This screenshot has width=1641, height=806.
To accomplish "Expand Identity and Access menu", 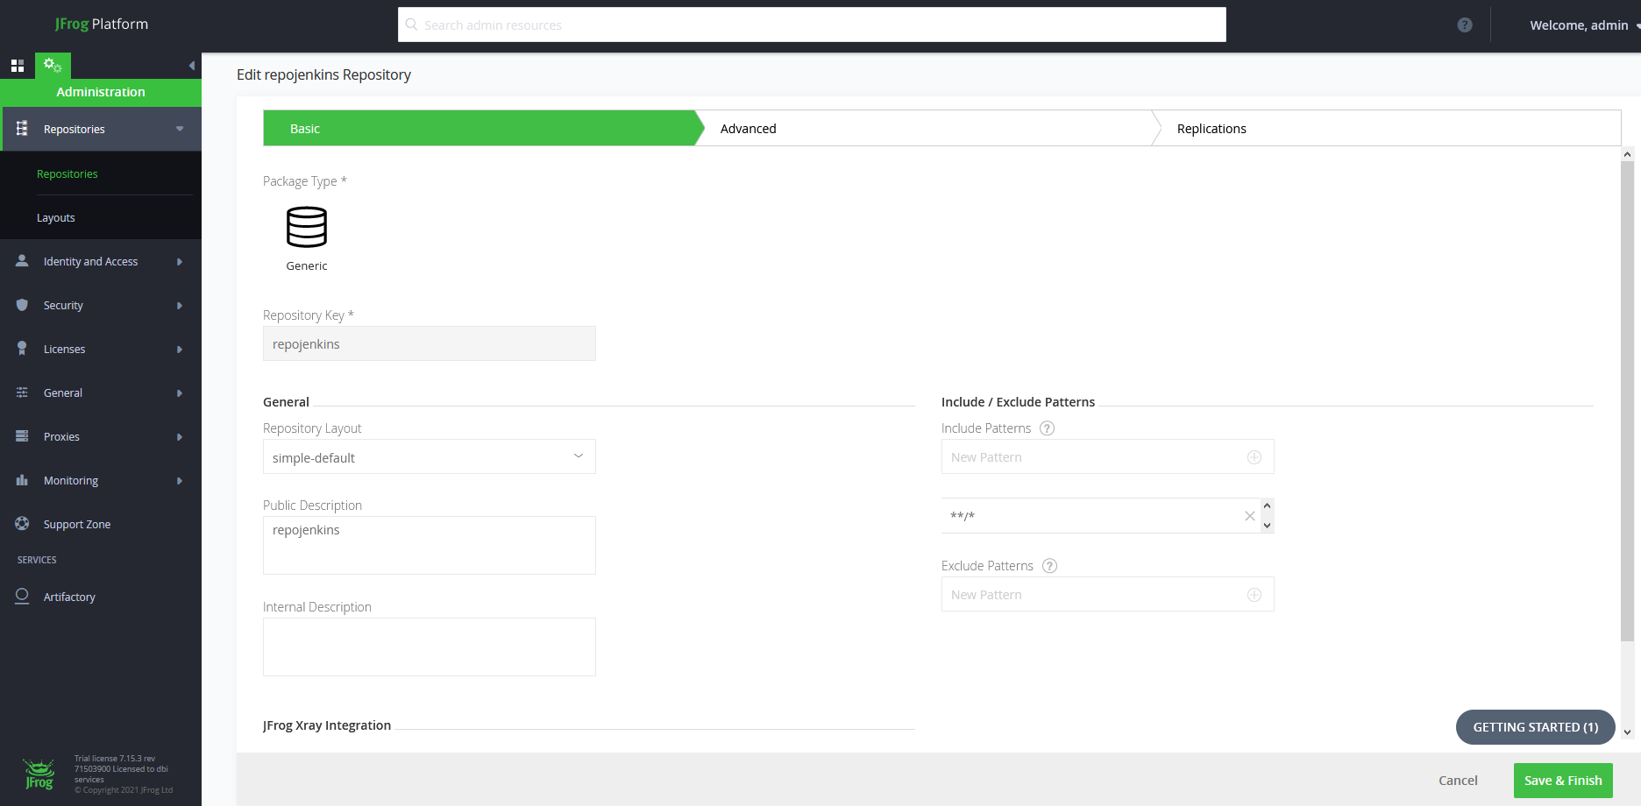I will pos(180,262).
